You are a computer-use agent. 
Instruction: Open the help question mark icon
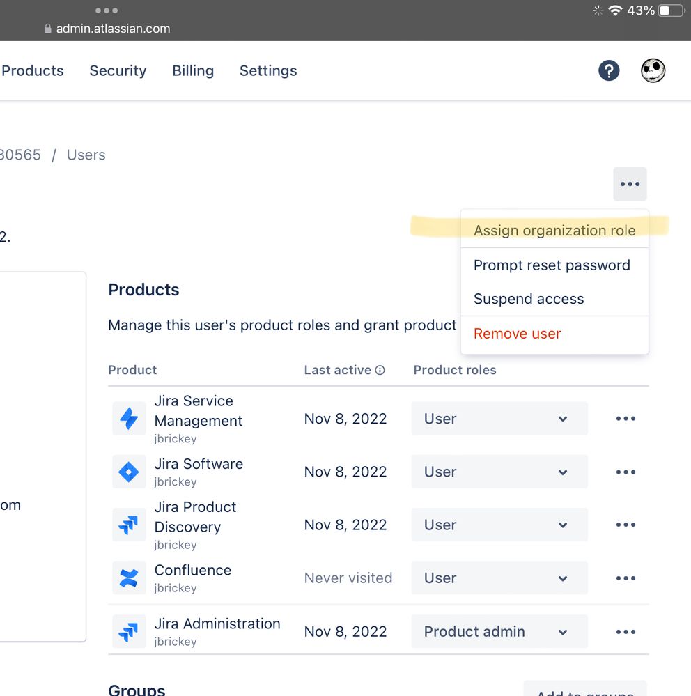[x=609, y=70]
